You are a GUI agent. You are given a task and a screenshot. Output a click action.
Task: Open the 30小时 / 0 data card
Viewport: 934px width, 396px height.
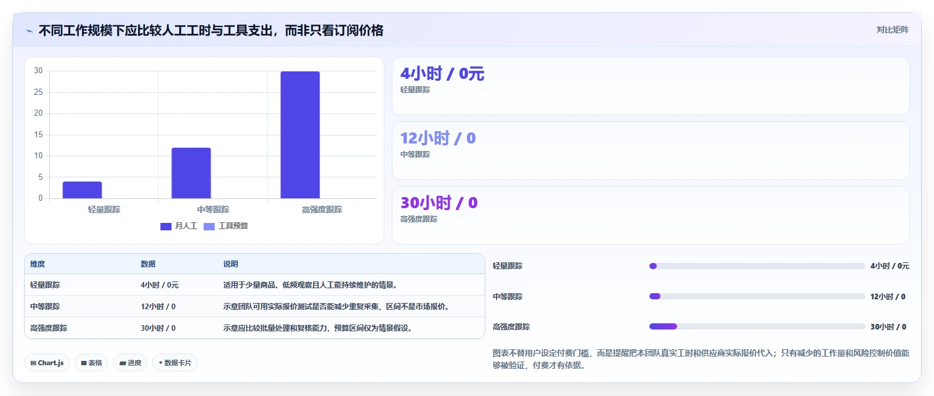click(651, 215)
